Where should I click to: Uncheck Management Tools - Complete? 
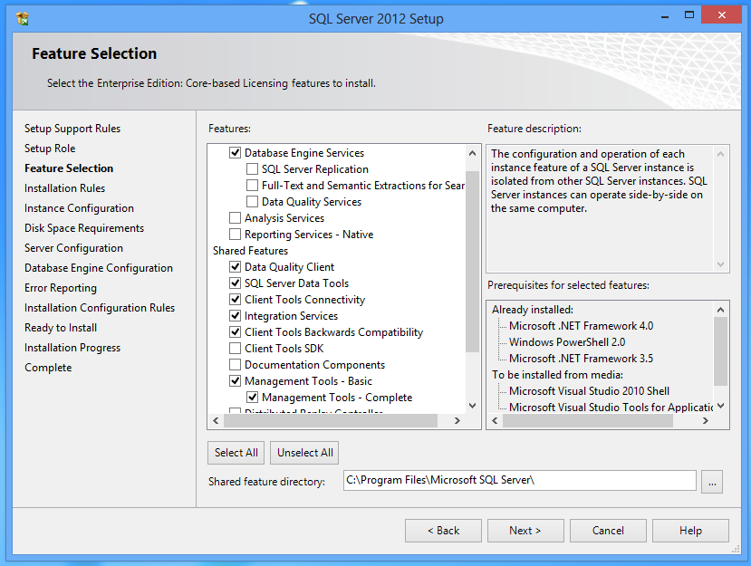252,397
